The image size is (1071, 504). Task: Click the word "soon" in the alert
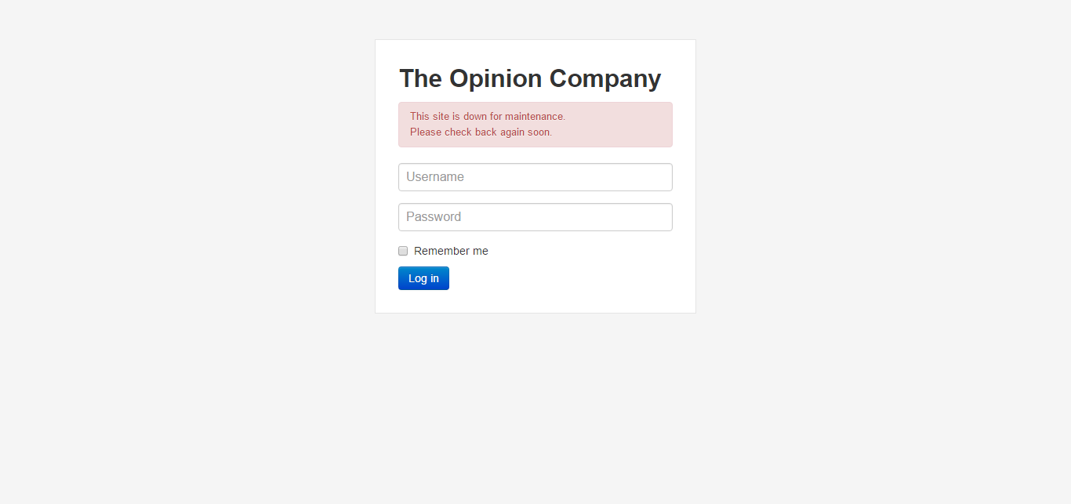(539, 132)
